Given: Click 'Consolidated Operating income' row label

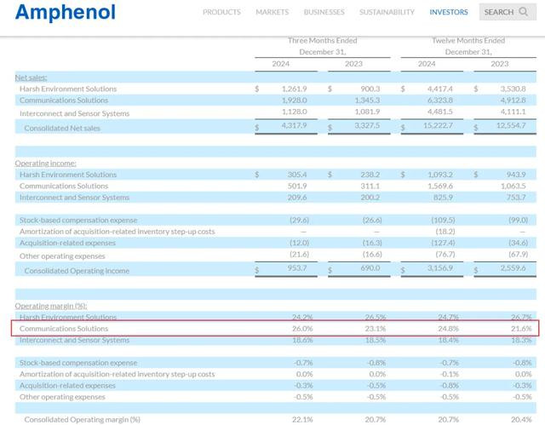Looking at the screenshot, I should [x=77, y=271].
